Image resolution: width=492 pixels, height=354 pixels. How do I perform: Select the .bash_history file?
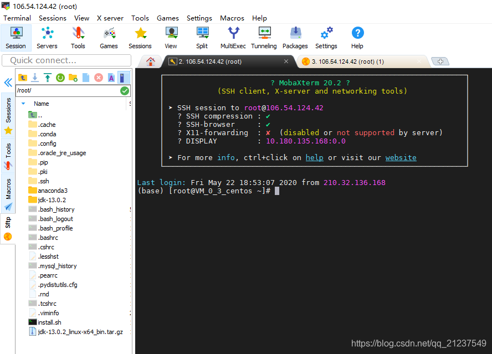pos(52,209)
